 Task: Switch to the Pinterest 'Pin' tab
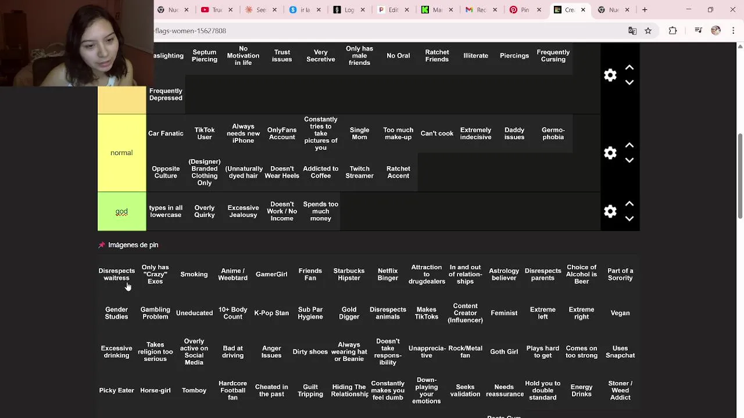(524, 10)
